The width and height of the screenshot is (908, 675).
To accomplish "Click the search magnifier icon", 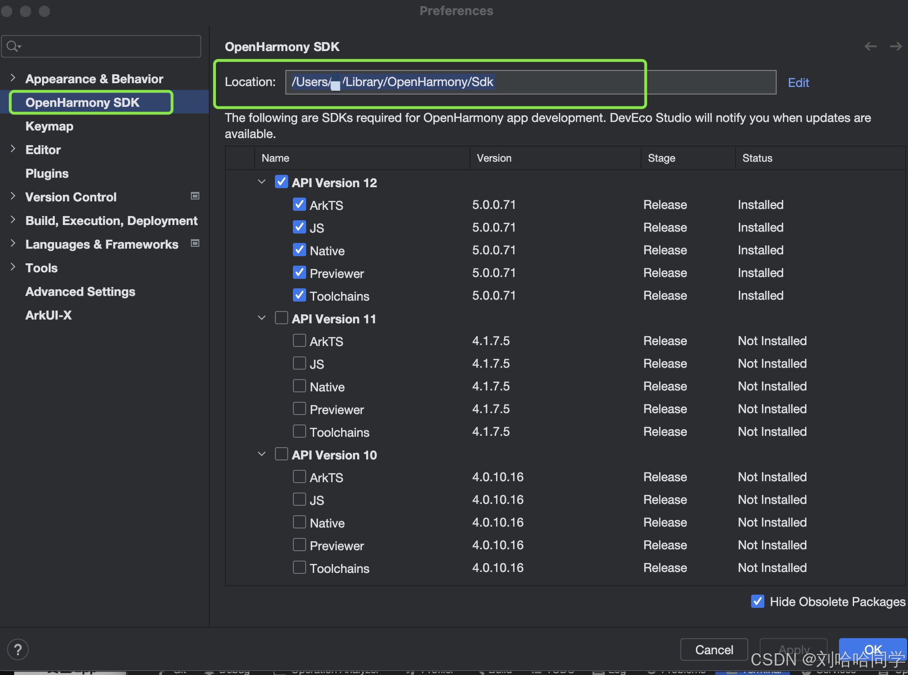I will point(13,46).
